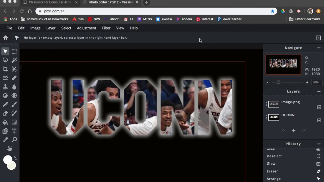Click the 50% zoom percentage field
The image size is (324, 182).
[317, 82]
